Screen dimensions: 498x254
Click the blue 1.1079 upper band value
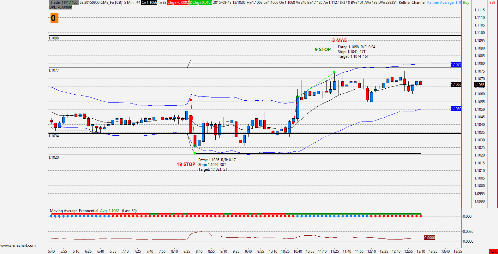tap(456, 65)
